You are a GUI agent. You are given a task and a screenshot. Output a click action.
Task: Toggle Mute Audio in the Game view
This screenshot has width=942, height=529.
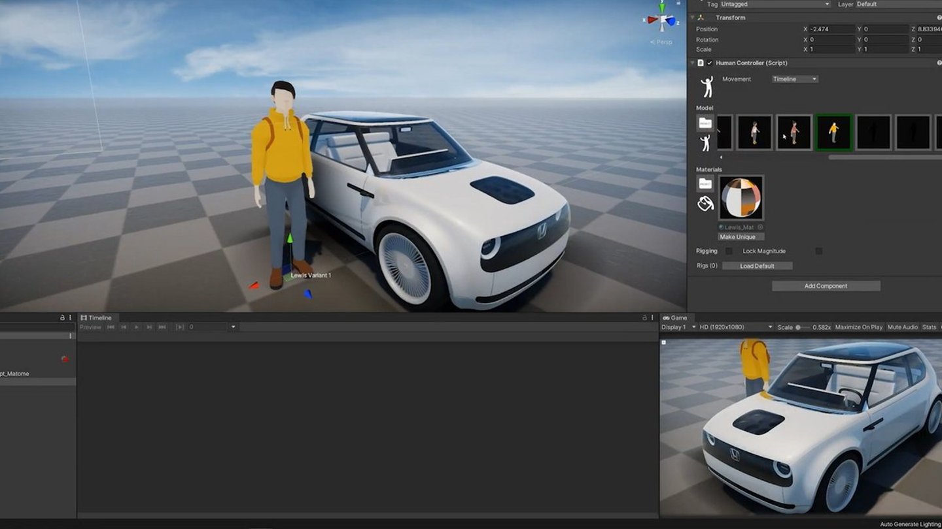tap(903, 327)
